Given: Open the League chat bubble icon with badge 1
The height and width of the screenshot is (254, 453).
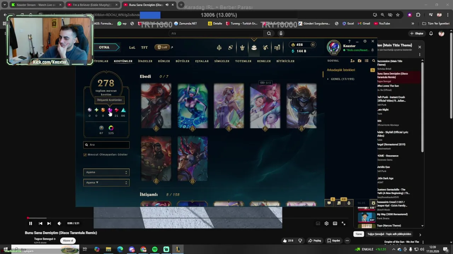Looking at the screenshot, I should click(x=329, y=203).
